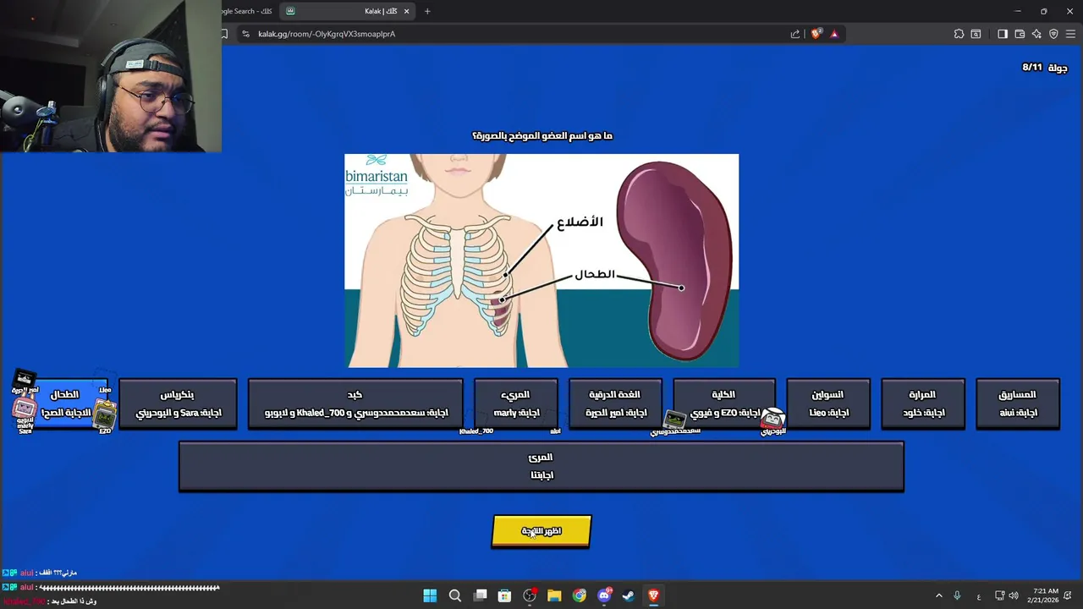Open Google Chrome from the taskbar
Image resolution: width=1083 pixels, height=609 pixels.
[580, 595]
